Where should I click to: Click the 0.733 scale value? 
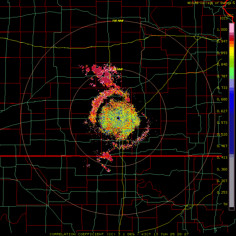pos(222,88)
